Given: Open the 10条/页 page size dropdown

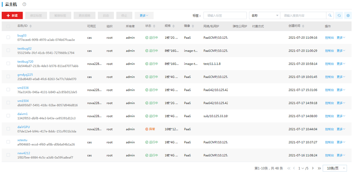Looking at the screenshot, I should pyautogui.click(x=335, y=168).
